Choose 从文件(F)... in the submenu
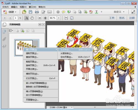 [75, 50]
